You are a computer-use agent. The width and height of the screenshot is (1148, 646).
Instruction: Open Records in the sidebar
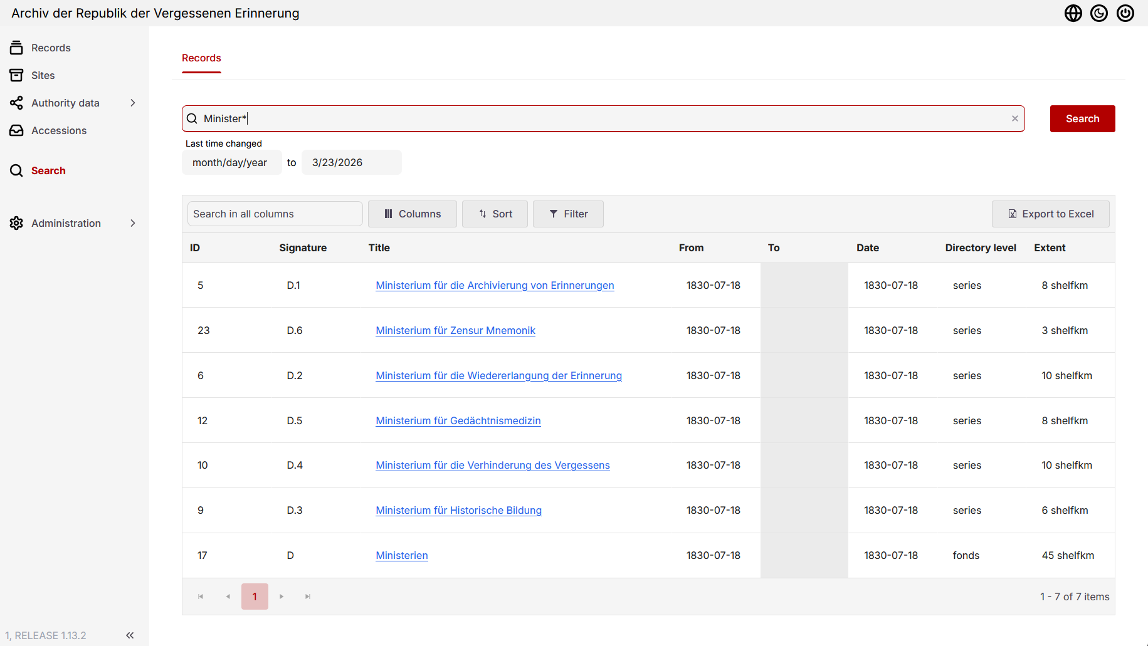coord(51,48)
